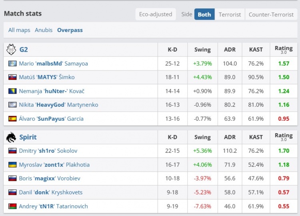Open Nemanja 'huNter-' Kovač player profile
The width and height of the screenshot is (300, 216).
coord(52,91)
